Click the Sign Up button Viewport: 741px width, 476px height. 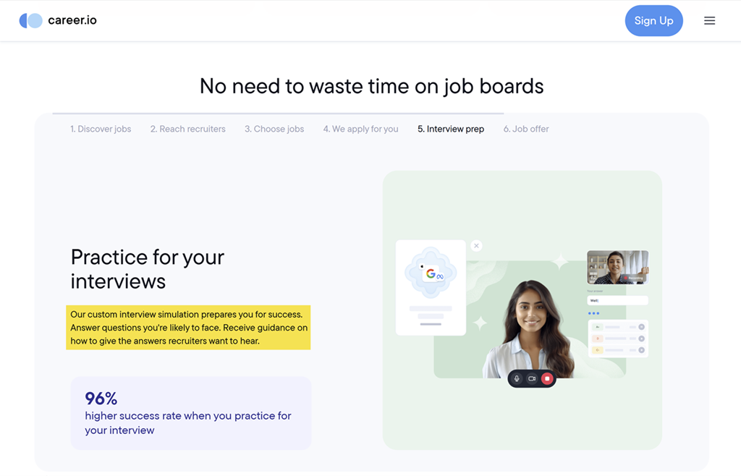(x=653, y=21)
